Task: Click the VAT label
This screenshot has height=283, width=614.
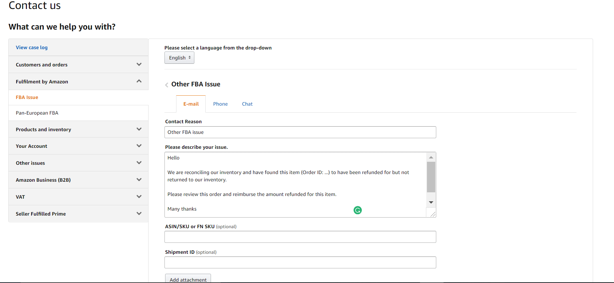Action: [x=20, y=197]
